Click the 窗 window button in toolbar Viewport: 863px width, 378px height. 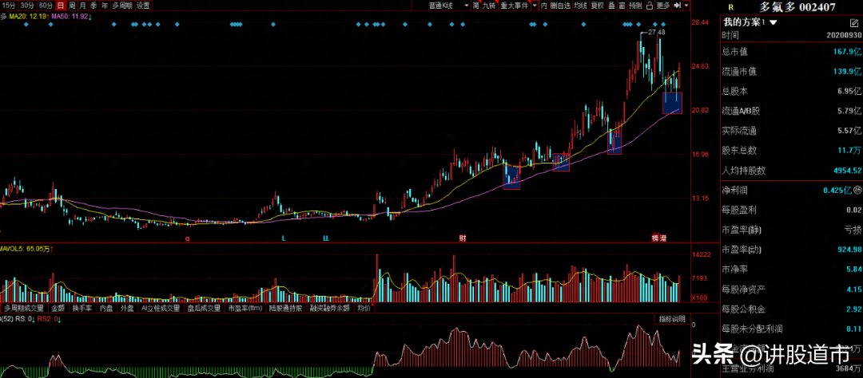coord(622,5)
